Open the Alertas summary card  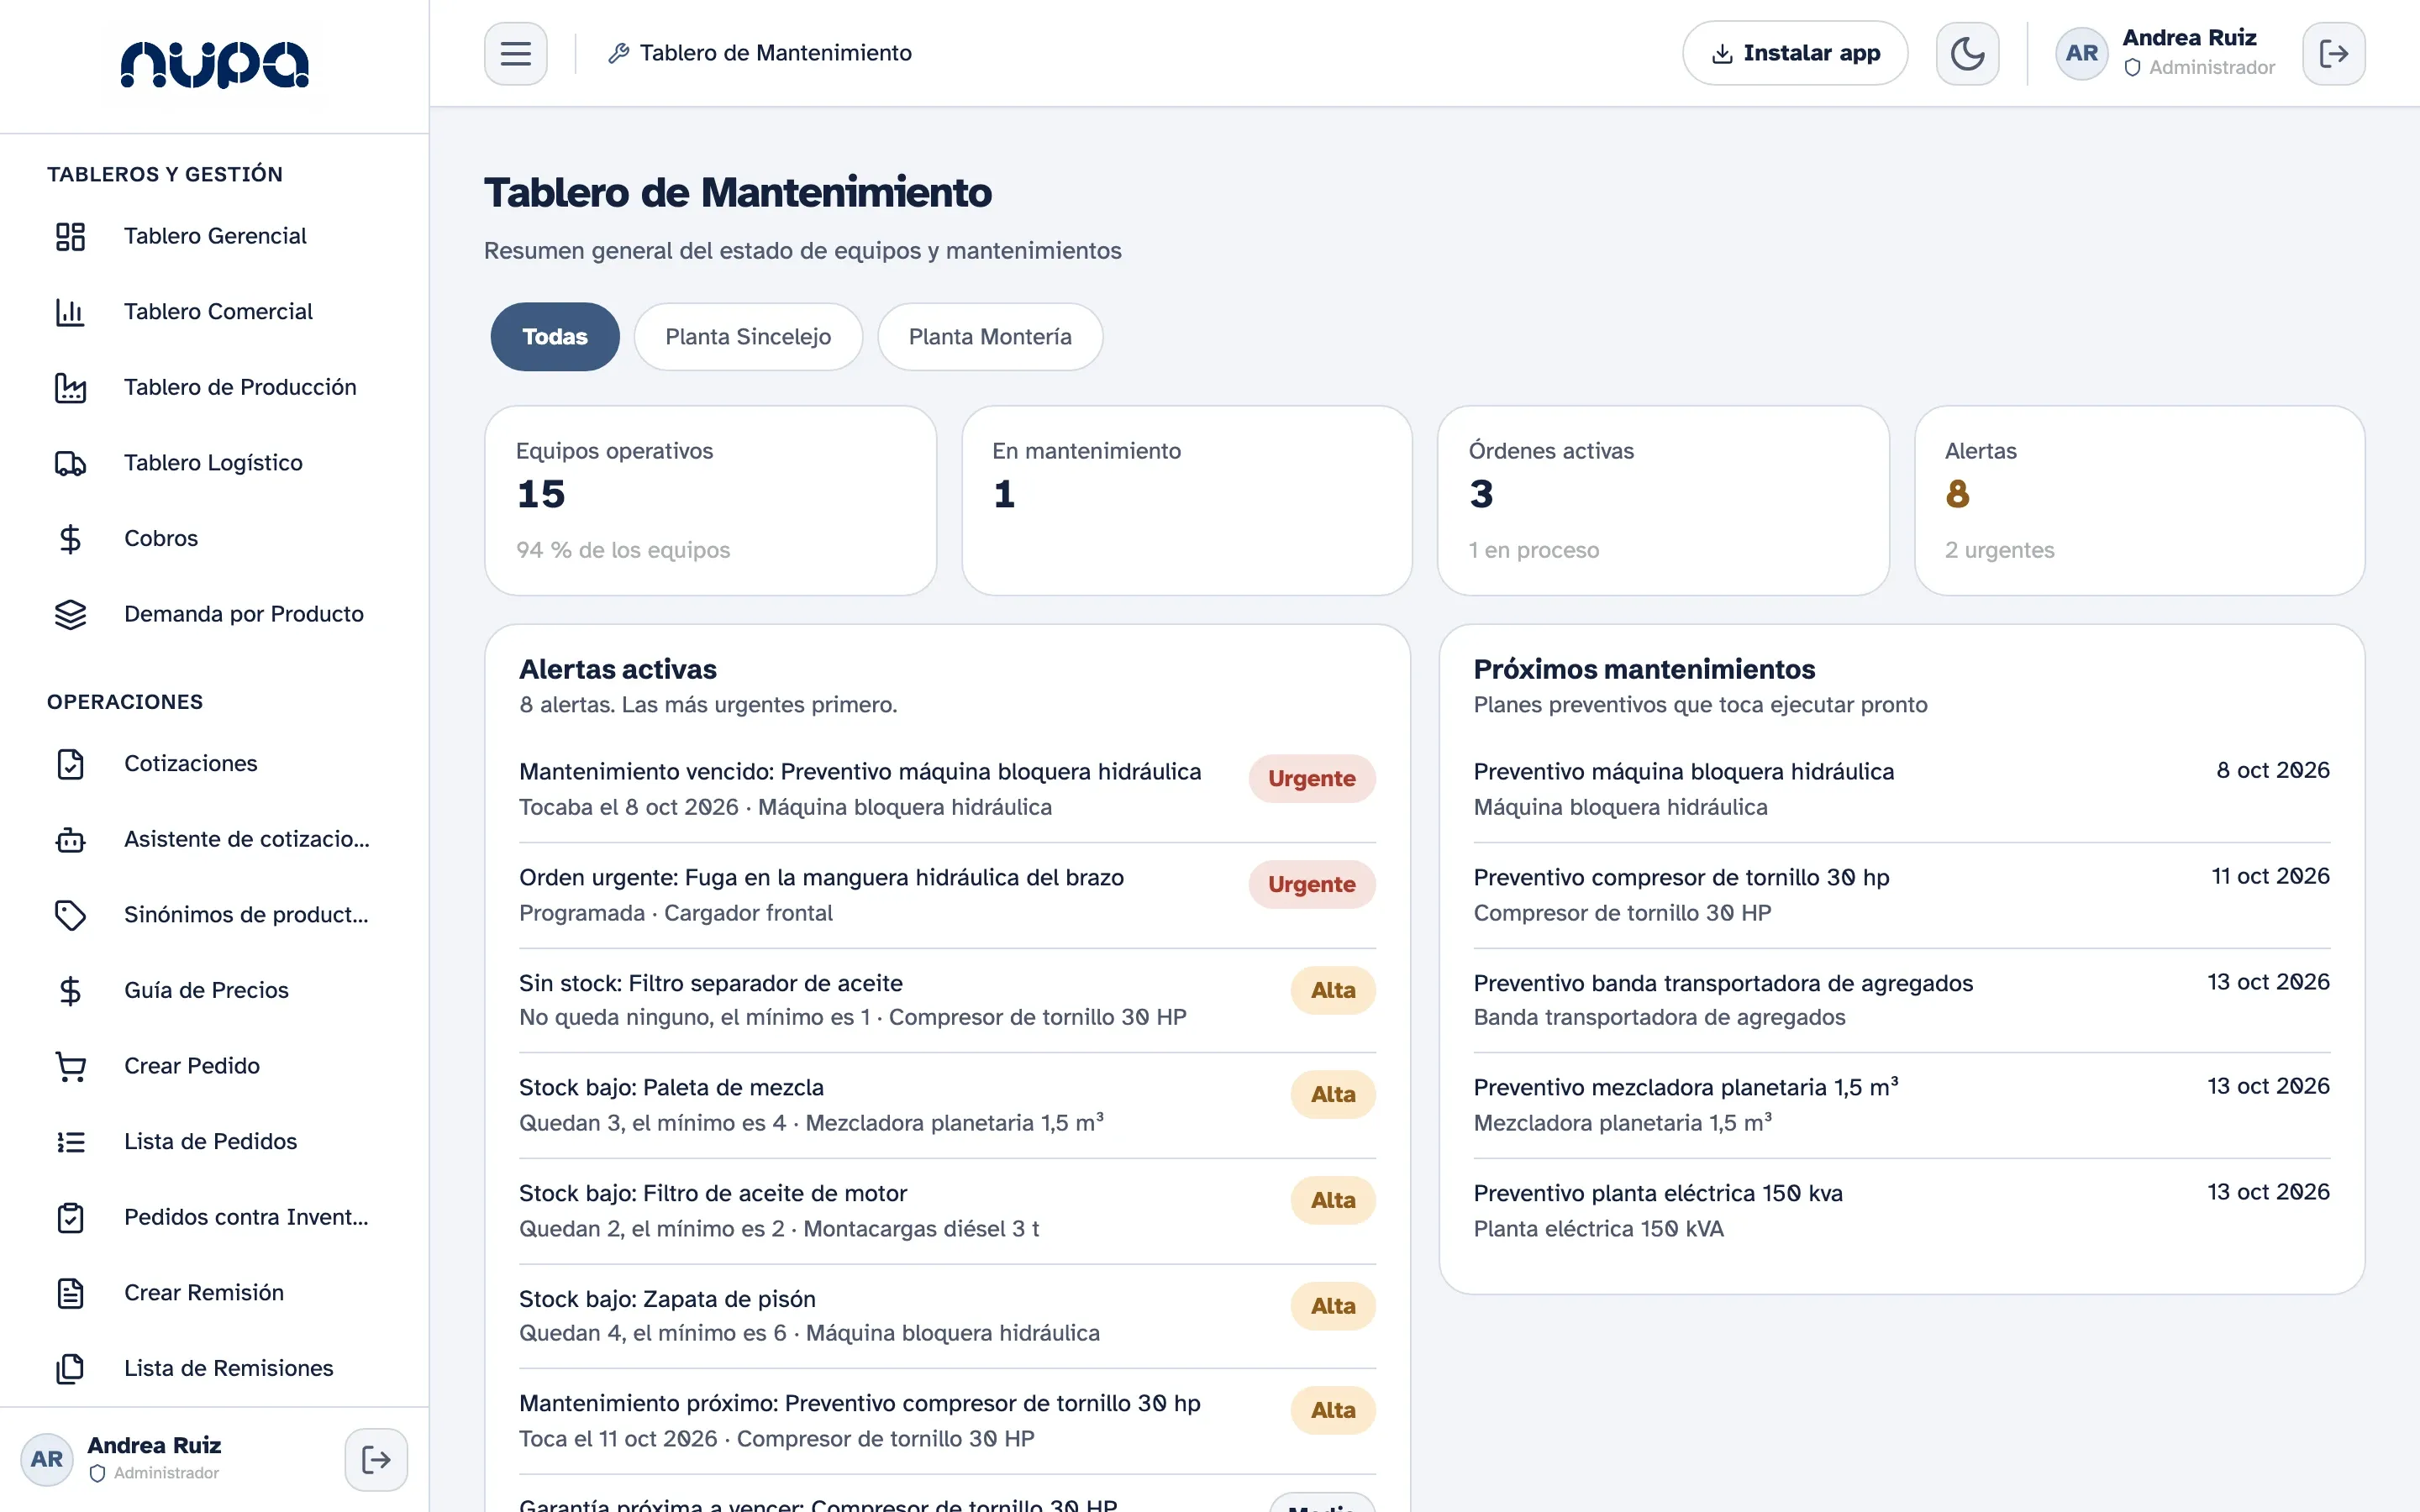coord(2139,500)
